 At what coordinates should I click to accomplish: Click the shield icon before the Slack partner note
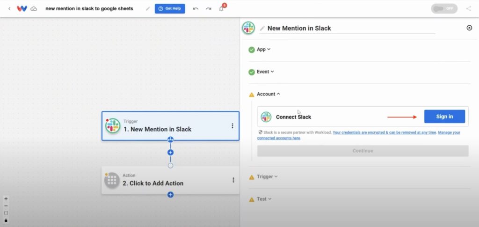pos(260,132)
